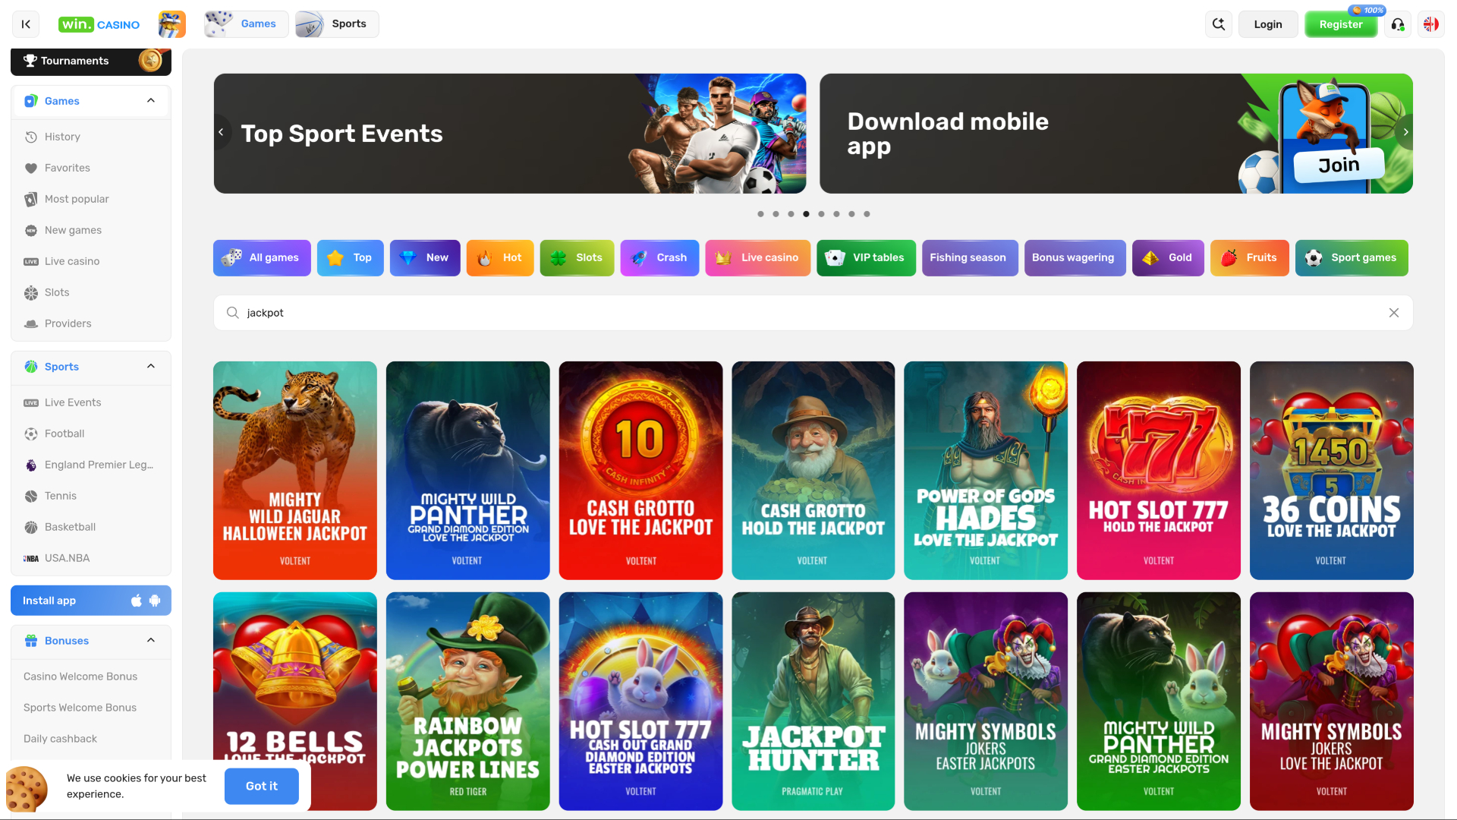The height and width of the screenshot is (820, 1457).
Task: Open Jackpot Hunter game thumbnail
Action: tap(813, 702)
